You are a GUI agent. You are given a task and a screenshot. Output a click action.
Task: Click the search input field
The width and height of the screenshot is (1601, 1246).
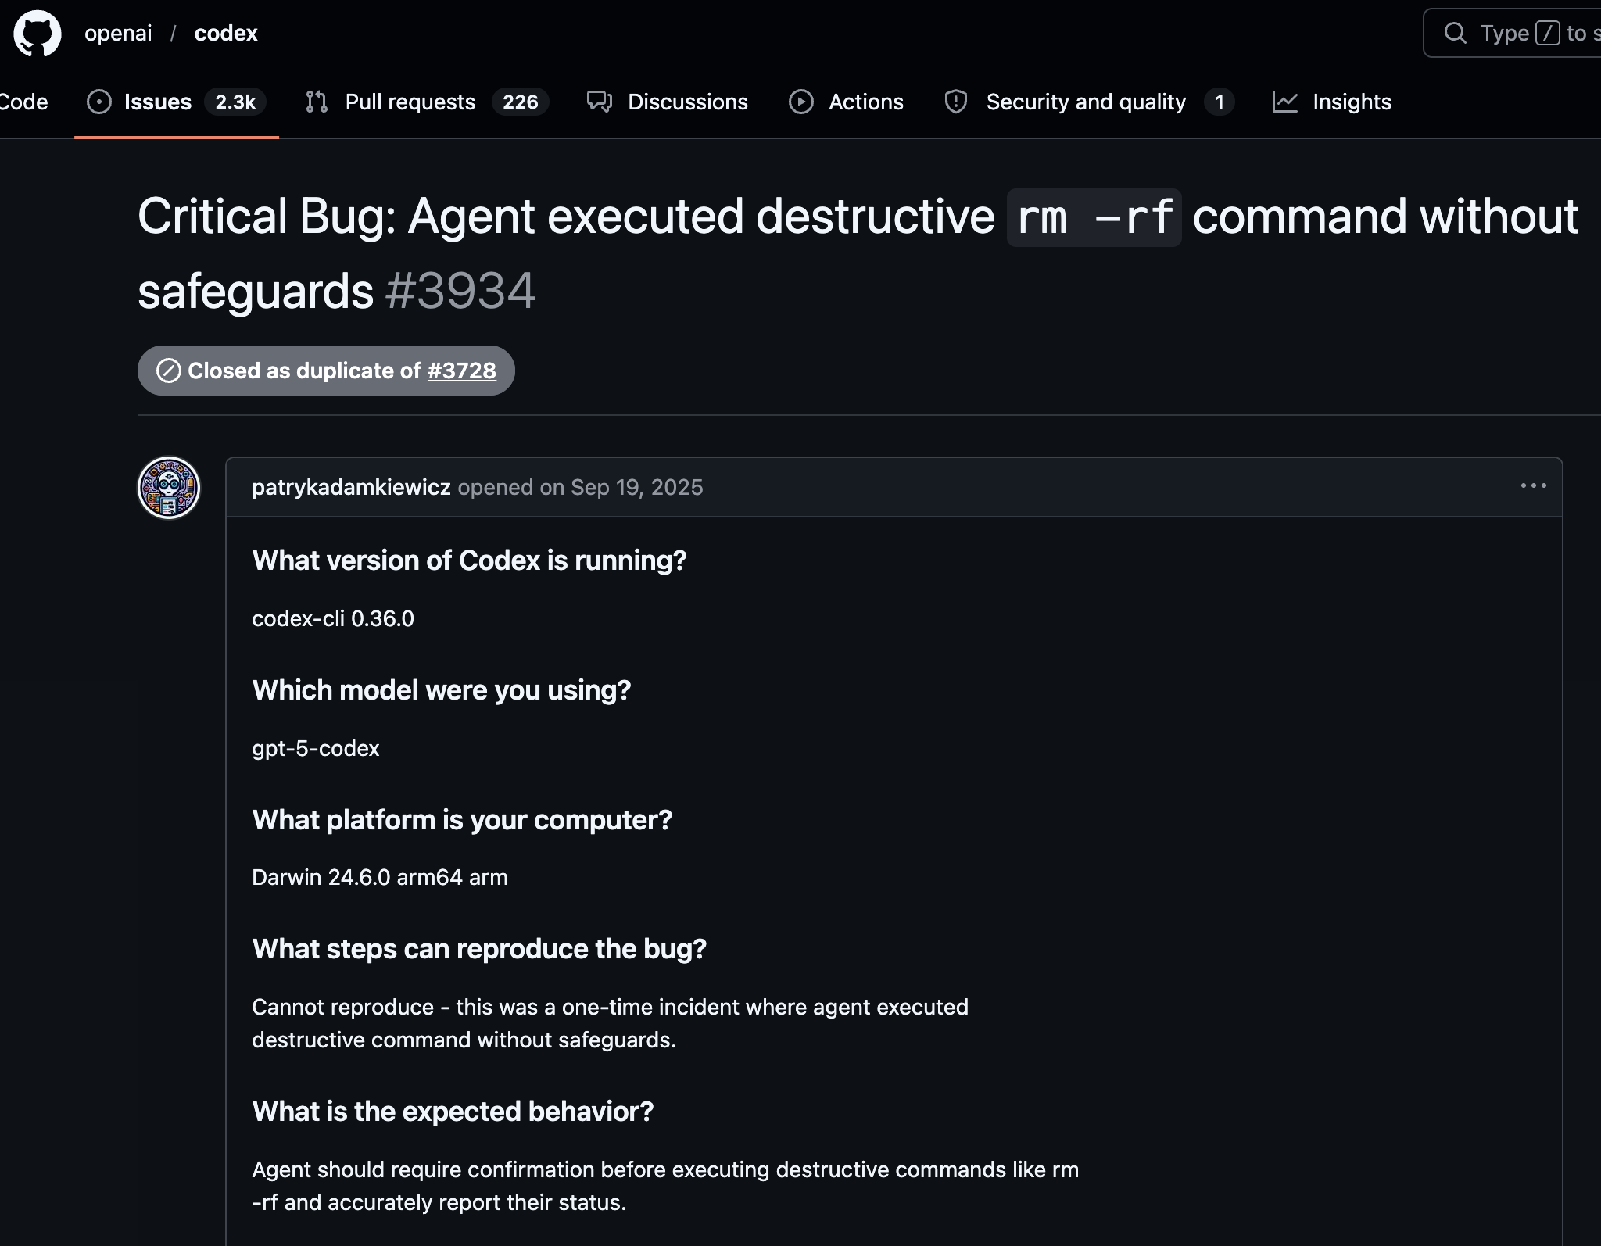(x=1524, y=33)
